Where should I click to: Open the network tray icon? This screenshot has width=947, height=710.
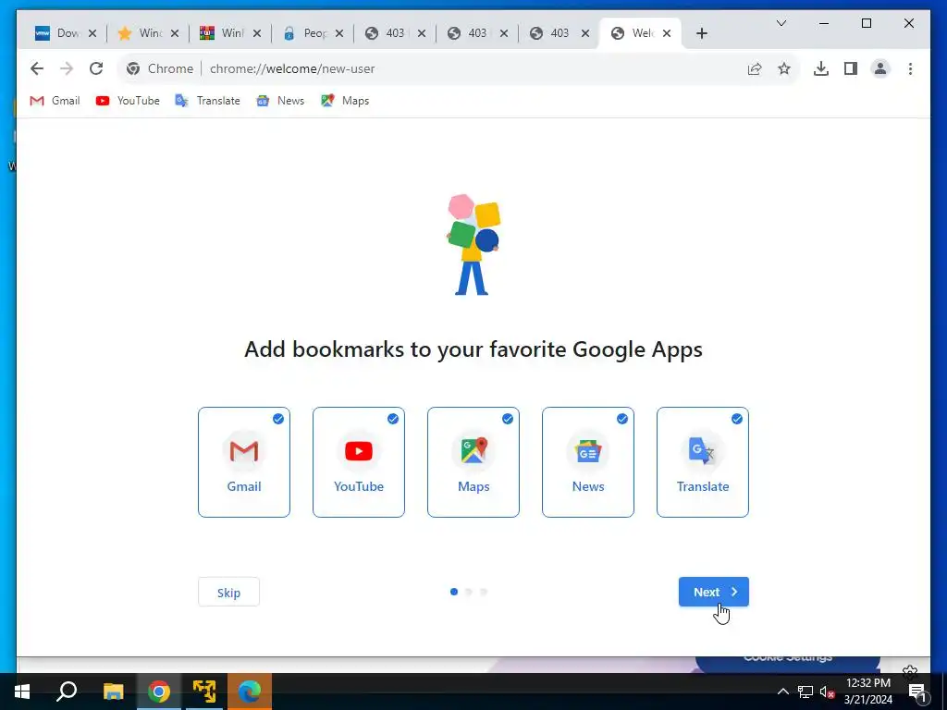pos(806,692)
